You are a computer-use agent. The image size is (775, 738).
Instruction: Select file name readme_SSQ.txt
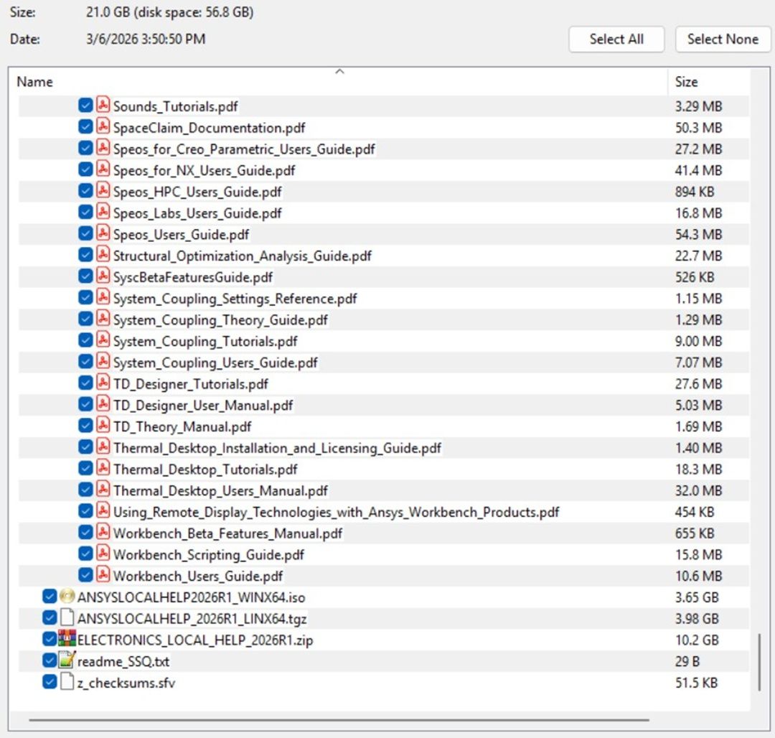[123, 661]
